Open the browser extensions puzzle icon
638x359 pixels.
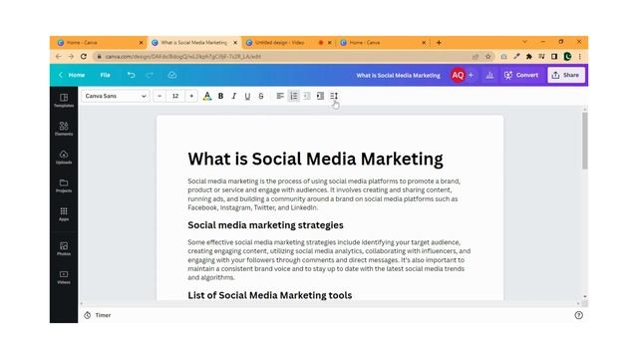(x=529, y=57)
